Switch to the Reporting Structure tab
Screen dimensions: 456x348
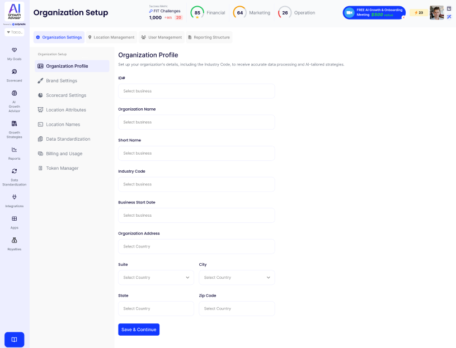coord(208,37)
